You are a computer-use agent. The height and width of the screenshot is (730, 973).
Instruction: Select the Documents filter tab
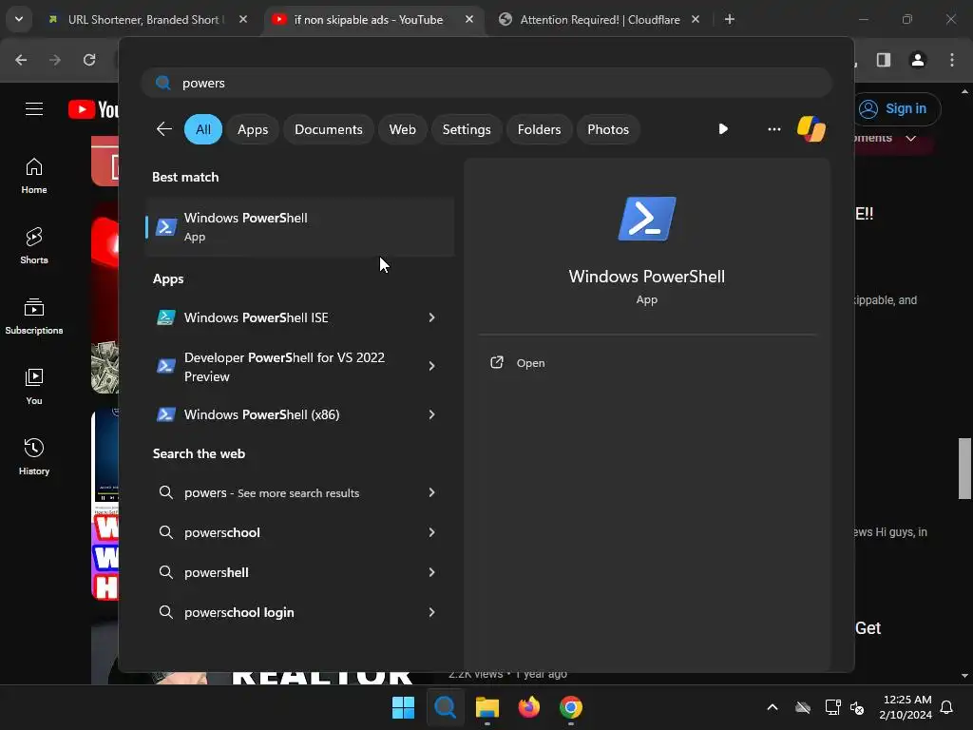pos(328,129)
